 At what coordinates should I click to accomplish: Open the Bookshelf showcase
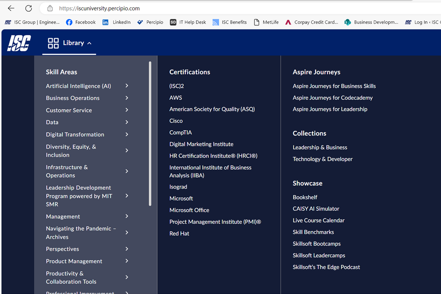pos(305,197)
